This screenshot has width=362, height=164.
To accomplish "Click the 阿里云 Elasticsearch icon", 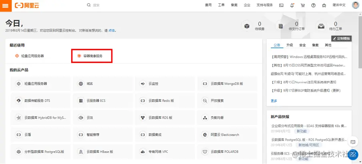I will (205, 135).
